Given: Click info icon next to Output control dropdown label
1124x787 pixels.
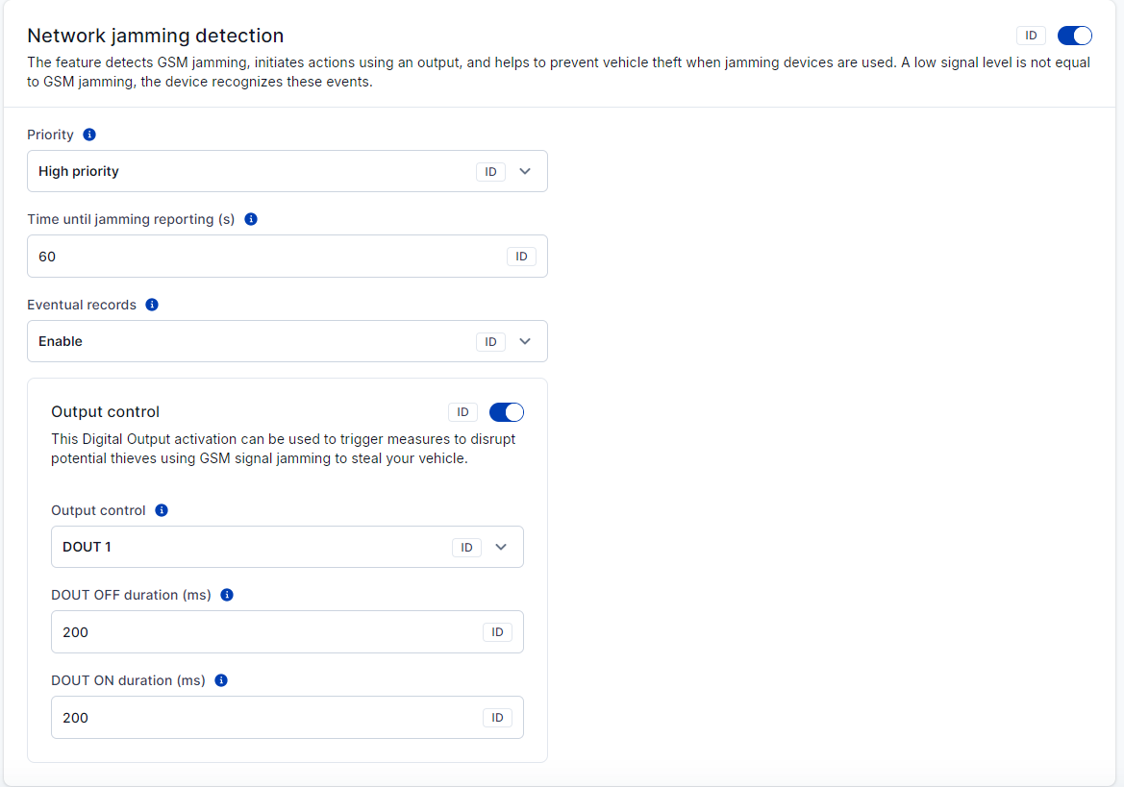Looking at the screenshot, I should click(x=162, y=510).
